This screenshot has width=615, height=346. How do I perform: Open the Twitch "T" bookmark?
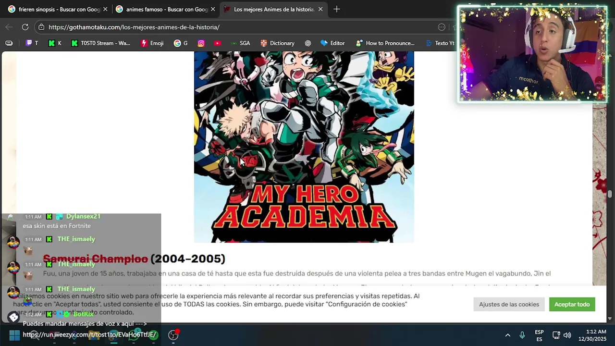32,43
